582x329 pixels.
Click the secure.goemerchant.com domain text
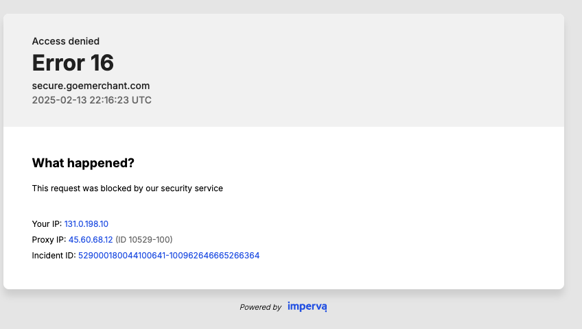point(91,86)
